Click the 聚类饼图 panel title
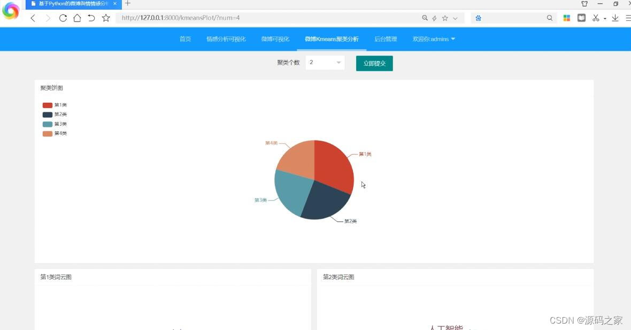Image resolution: width=631 pixels, height=330 pixels. click(x=51, y=88)
